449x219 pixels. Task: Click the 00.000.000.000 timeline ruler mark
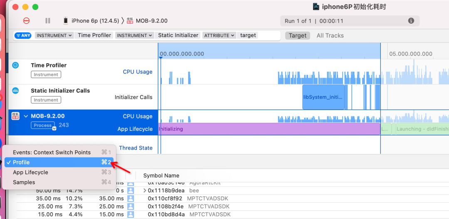(182, 54)
